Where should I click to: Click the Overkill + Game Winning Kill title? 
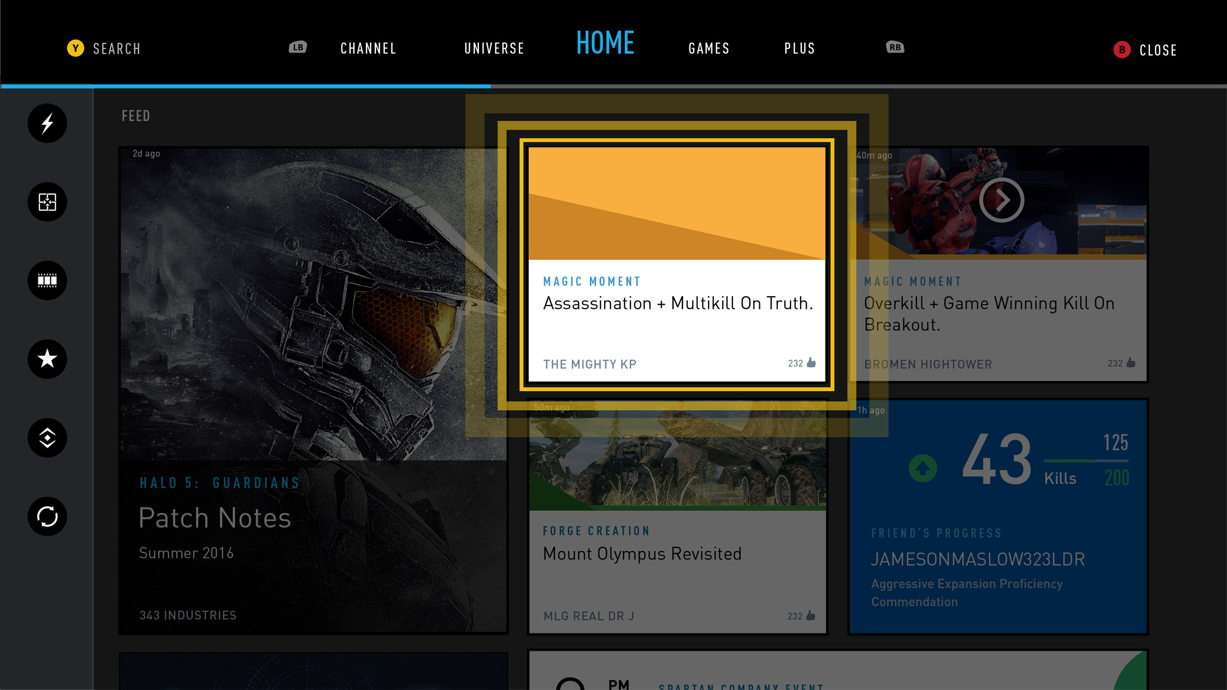[989, 314]
